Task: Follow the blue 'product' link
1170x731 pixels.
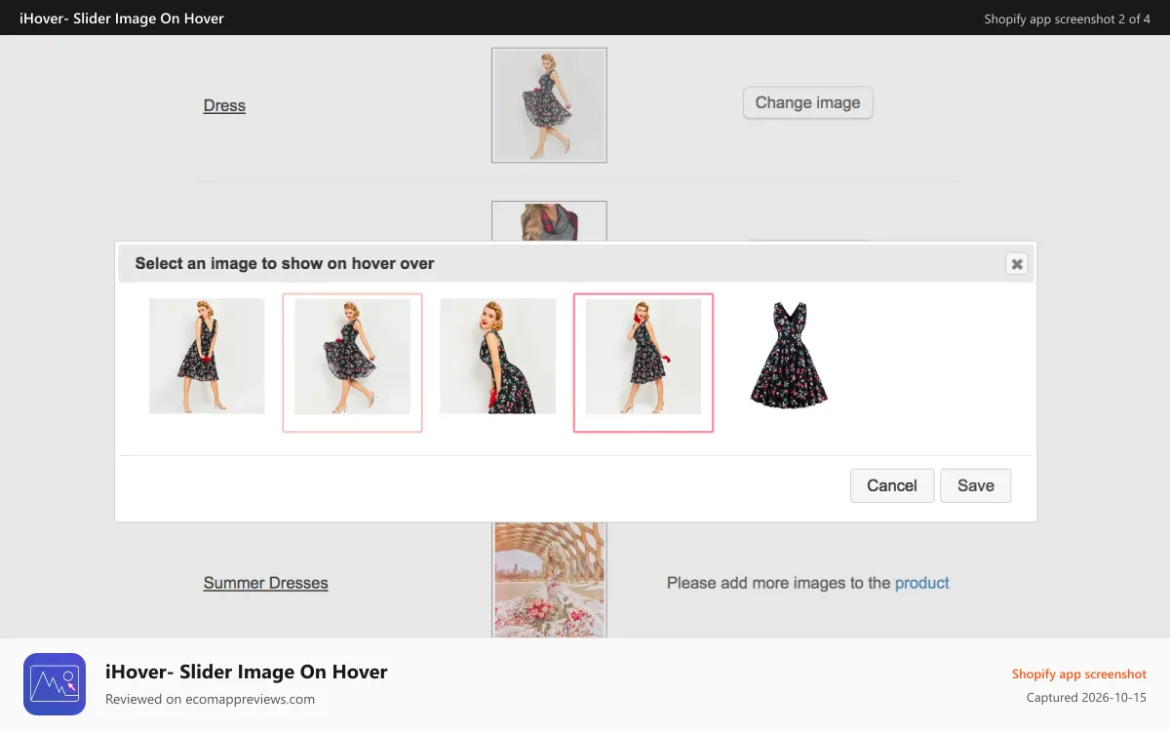Action: 922,583
